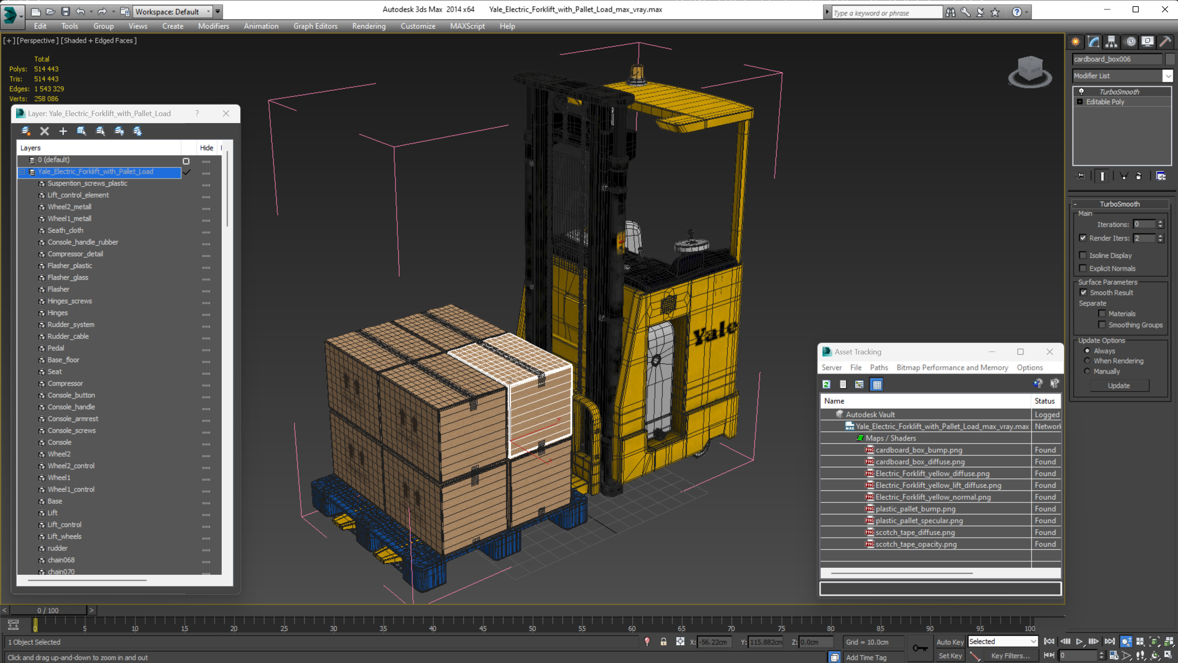Enable Separate by Materials checkbox
This screenshot has height=663, width=1178.
point(1102,314)
